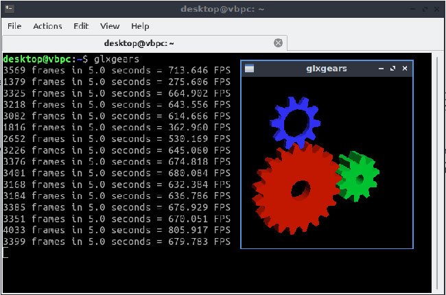This screenshot has height=295, width=446.
Task: Maximize the glxgears window
Action: (x=392, y=69)
